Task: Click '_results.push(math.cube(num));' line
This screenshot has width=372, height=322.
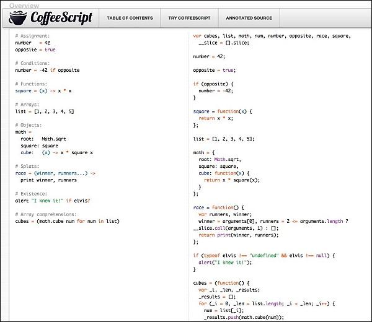Action: pos(244,318)
